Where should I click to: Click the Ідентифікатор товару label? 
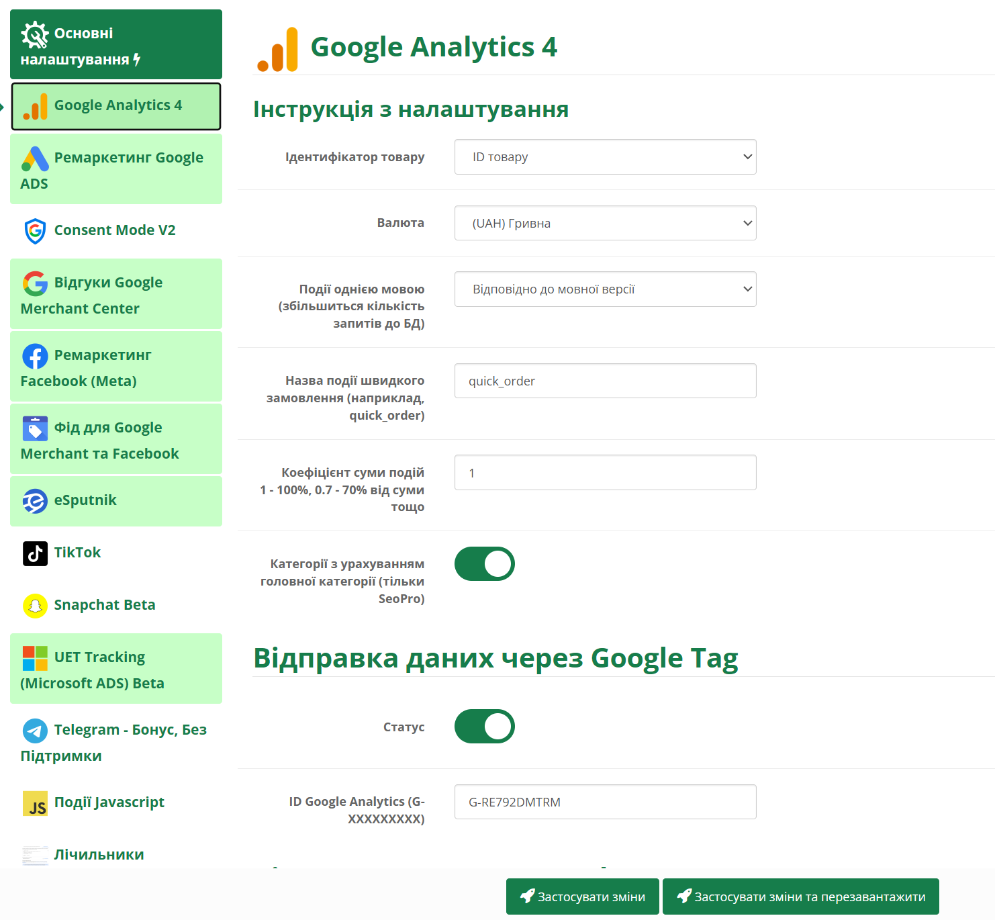pyautogui.click(x=354, y=156)
